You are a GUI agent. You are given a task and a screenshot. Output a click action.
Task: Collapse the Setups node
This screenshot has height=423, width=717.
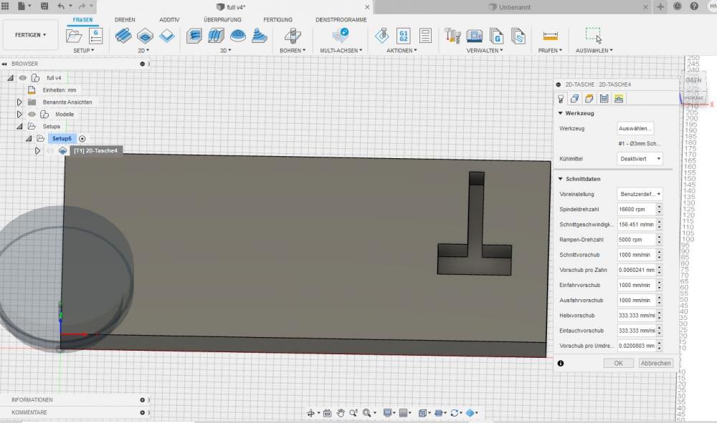(x=19, y=127)
